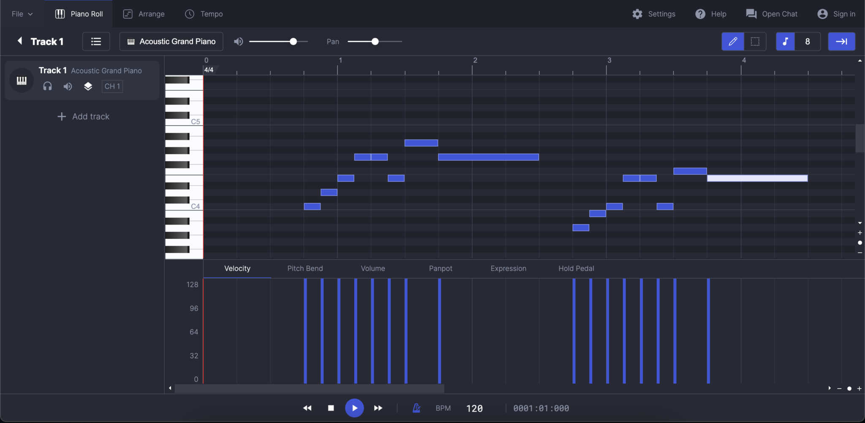
Task: Mute Track 1 in track list
Action: 68,87
